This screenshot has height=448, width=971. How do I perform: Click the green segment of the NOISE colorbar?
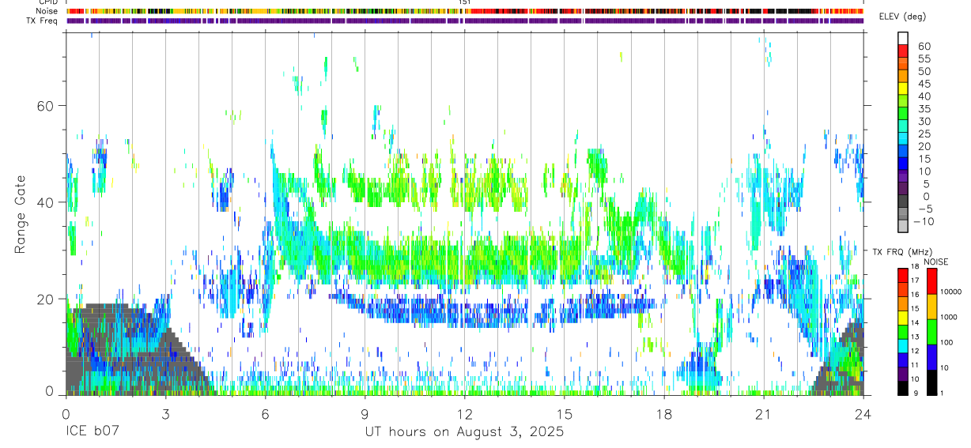(x=931, y=332)
